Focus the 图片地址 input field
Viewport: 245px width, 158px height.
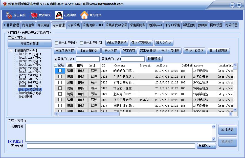point(111,146)
